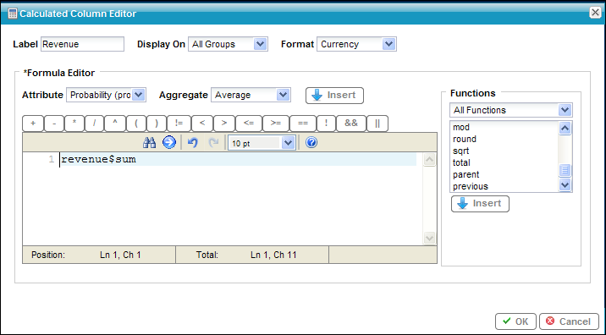This screenshot has width=606, height=335.
Task: Click the functions list scrollbar thumb
Action: 565,170
